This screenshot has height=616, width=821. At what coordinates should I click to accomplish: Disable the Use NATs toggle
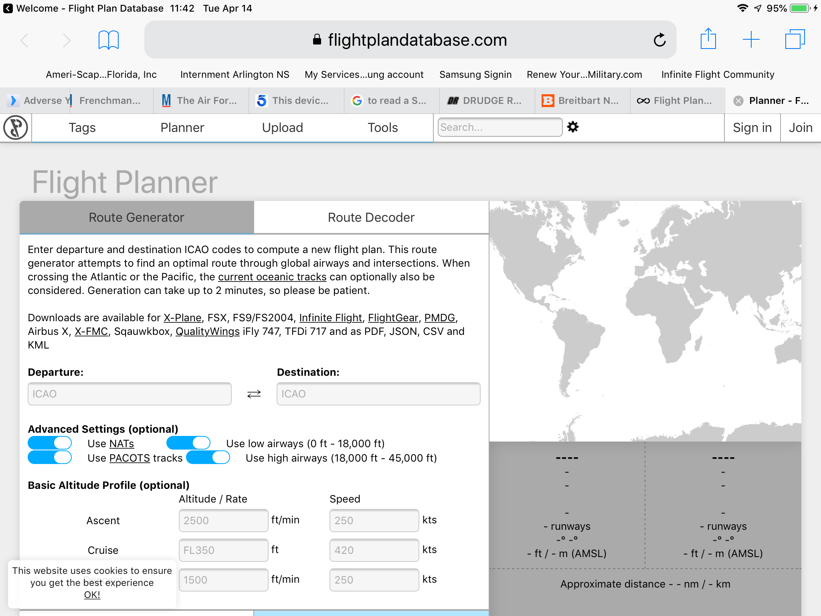pos(50,443)
